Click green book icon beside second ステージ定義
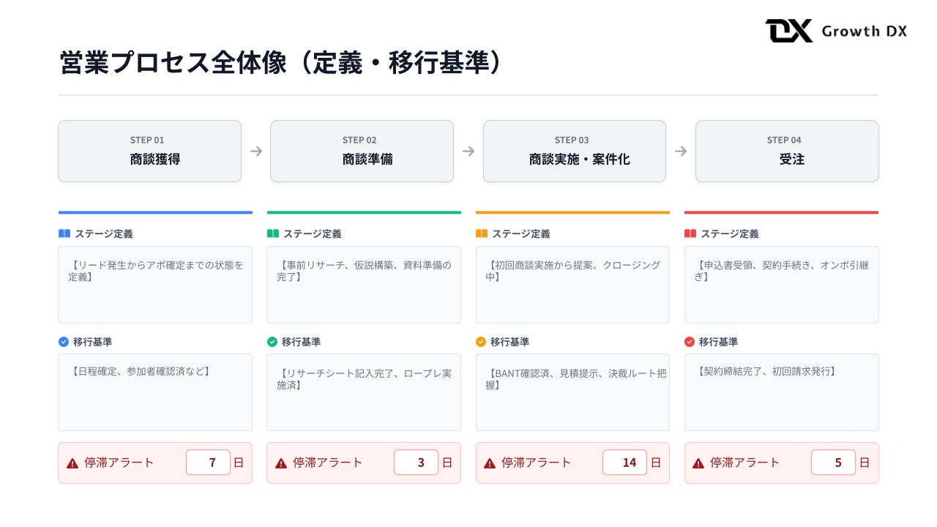The image size is (937, 527). click(273, 233)
